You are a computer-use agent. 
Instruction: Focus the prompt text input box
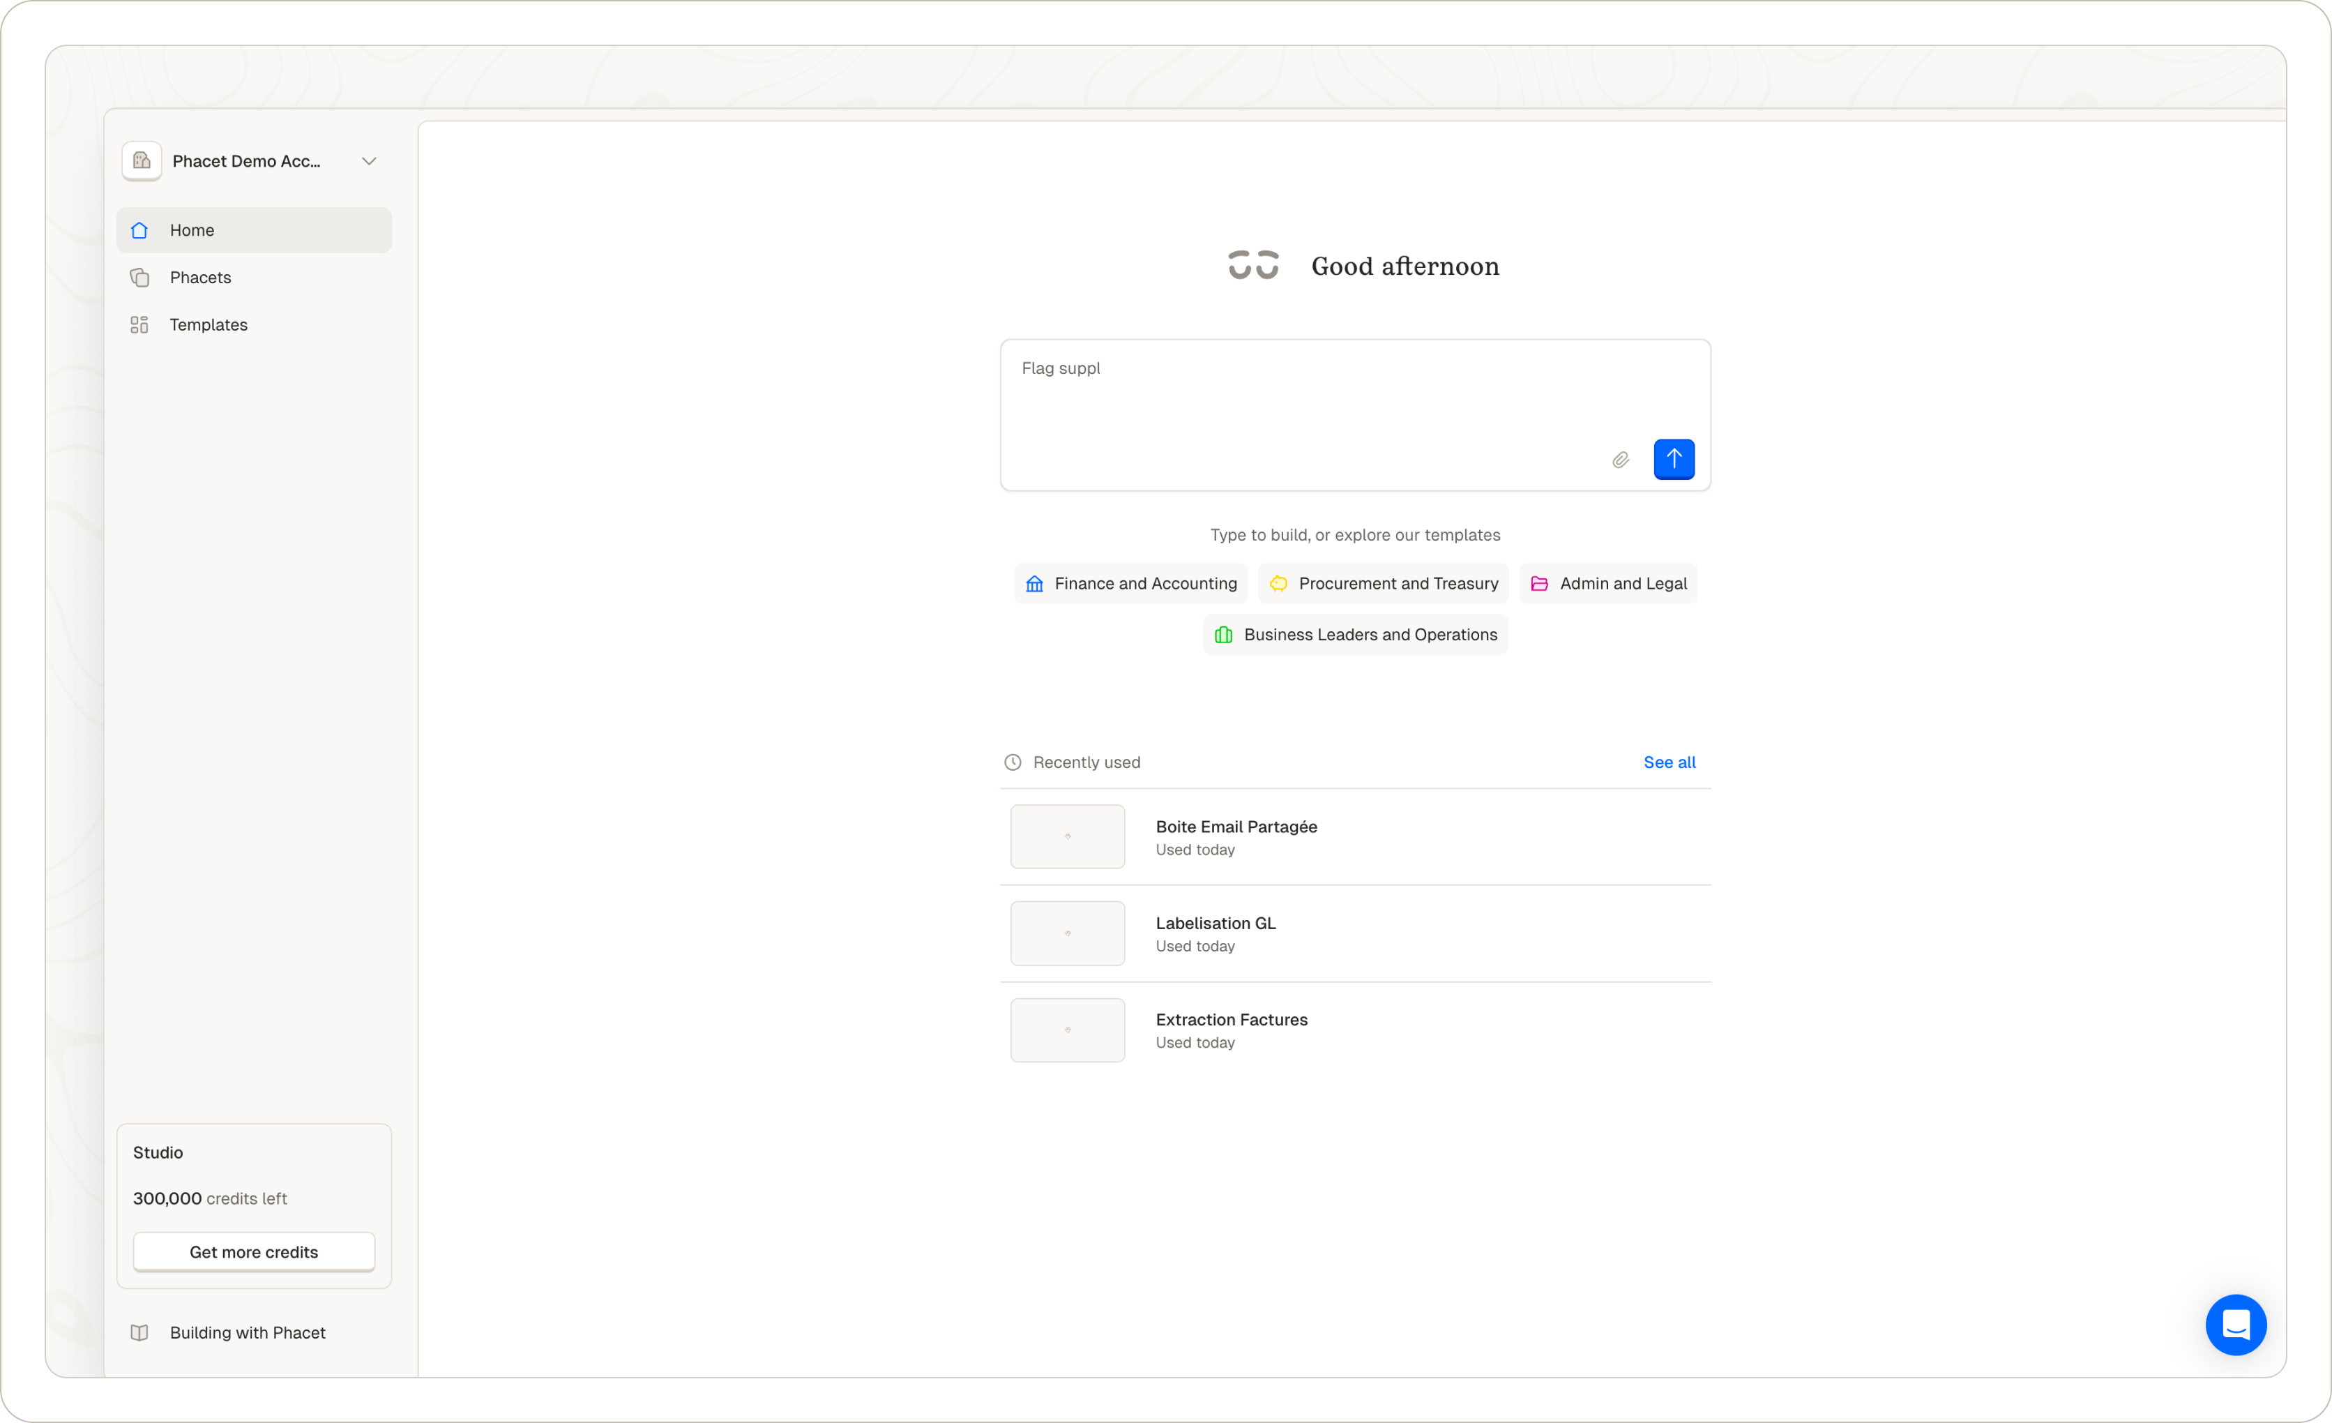click(x=1306, y=398)
